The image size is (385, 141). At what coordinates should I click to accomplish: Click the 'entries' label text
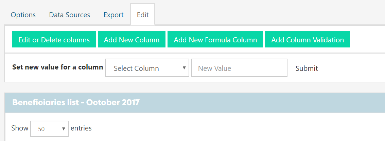(x=81, y=128)
